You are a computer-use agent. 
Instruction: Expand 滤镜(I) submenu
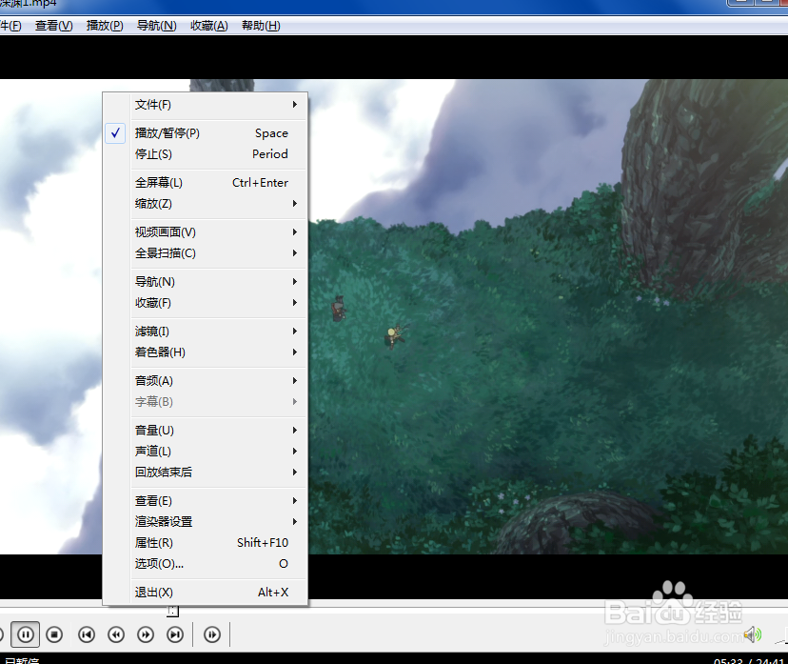(x=205, y=332)
